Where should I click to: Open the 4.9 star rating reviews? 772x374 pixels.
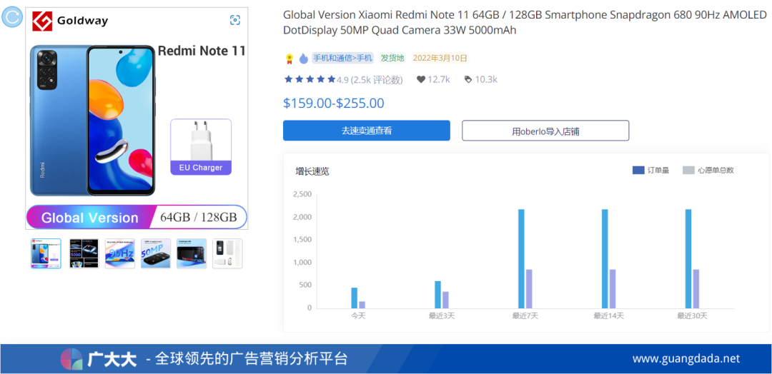pos(343,80)
